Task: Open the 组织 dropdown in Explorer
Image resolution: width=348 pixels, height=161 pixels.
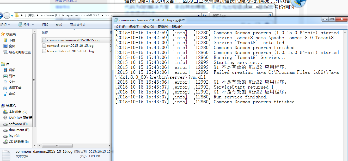Action: [x=5, y=25]
